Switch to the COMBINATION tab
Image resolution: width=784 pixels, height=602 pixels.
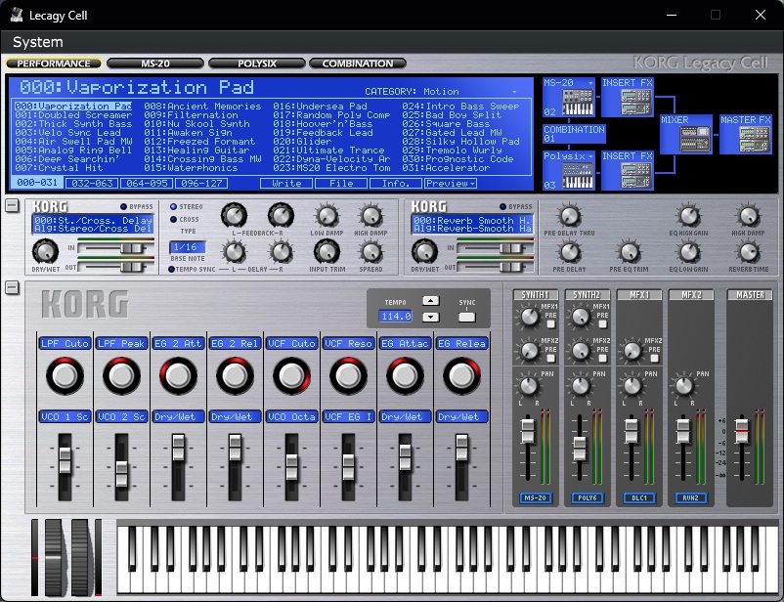[358, 64]
